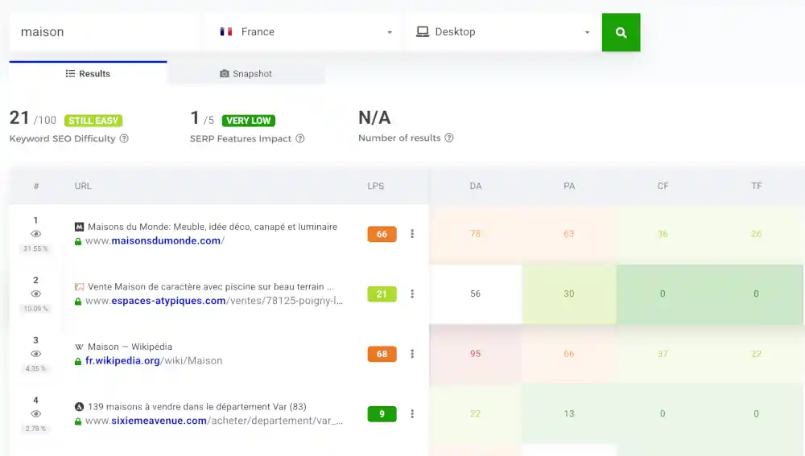Click the sixiemeavenue favicon
Viewport: 805px width, 456px height.
coord(79,407)
